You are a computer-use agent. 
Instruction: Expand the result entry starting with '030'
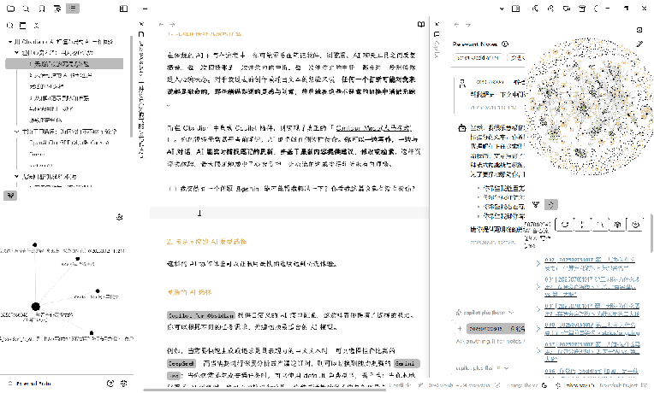(x=538, y=328)
